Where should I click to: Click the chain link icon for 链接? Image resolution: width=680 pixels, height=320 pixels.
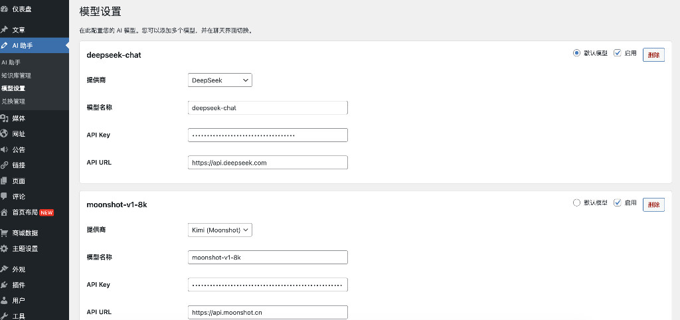click(5, 165)
